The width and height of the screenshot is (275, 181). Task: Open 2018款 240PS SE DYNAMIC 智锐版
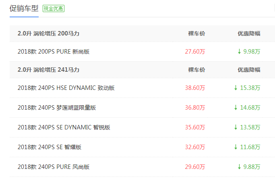64,127
